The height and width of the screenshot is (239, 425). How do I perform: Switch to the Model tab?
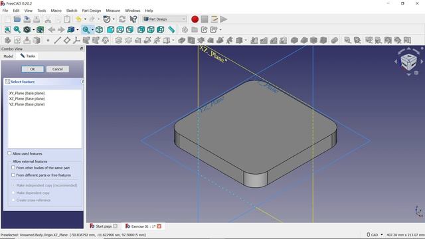click(x=8, y=56)
